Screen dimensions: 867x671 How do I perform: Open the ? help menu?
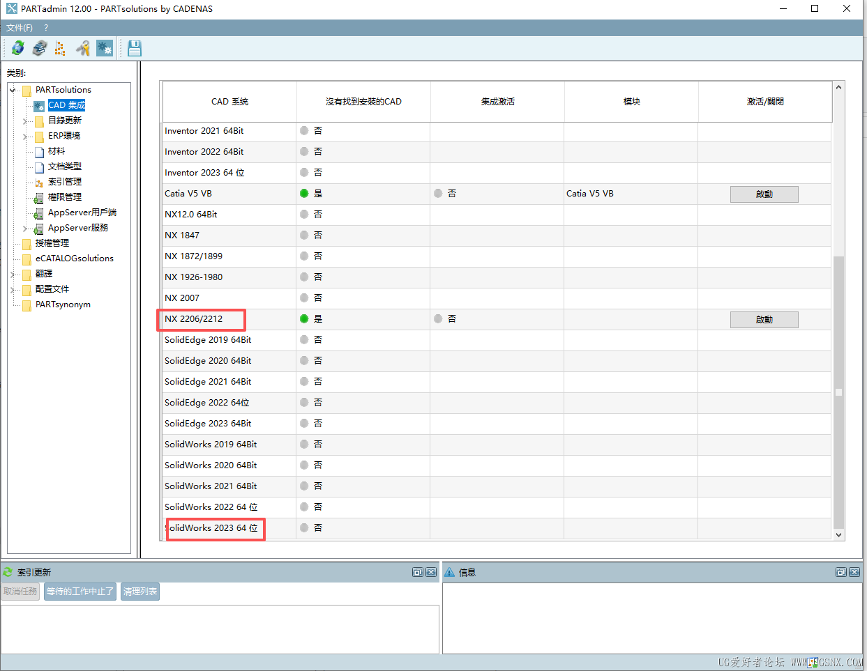(x=46, y=28)
